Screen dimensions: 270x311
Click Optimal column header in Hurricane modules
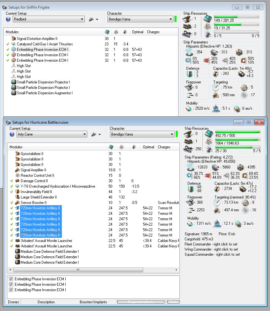(x=148, y=147)
